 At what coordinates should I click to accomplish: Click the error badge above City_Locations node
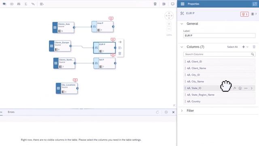(x=75, y=80)
